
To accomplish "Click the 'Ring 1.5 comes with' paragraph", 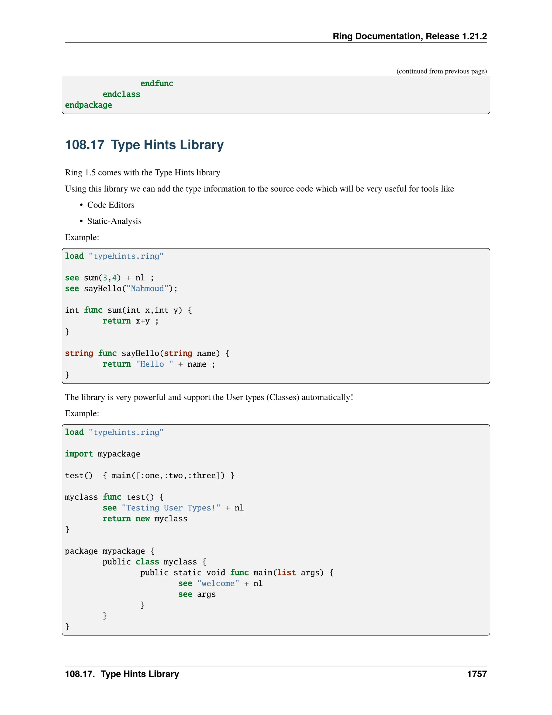I will pyautogui.click(x=142, y=172).
